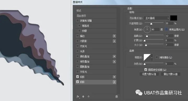This screenshot has width=188, height=101.
Task: Click the 大小 slider handle
Action: coord(146,45)
